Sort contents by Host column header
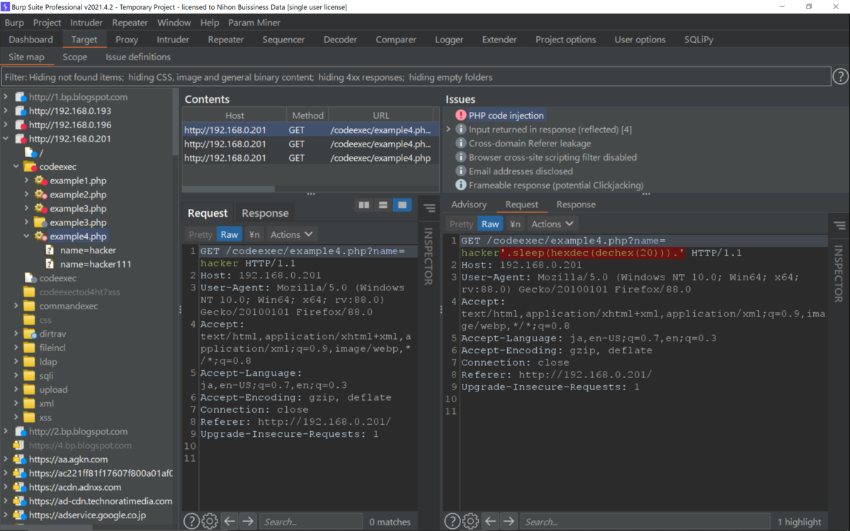 pyautogui.click(x=234, y=115)
